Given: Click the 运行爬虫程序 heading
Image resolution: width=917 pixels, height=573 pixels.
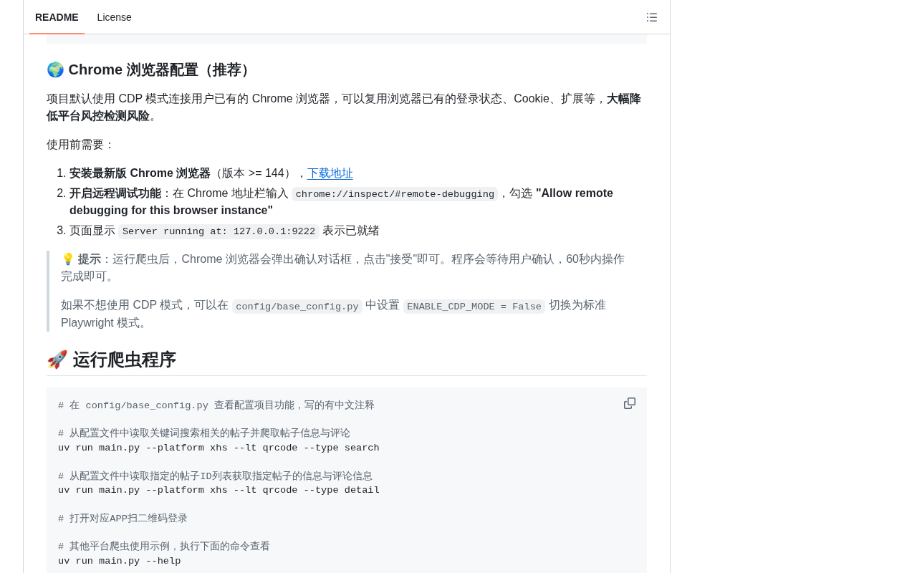Looking at the screenshot, I should 111,360.
